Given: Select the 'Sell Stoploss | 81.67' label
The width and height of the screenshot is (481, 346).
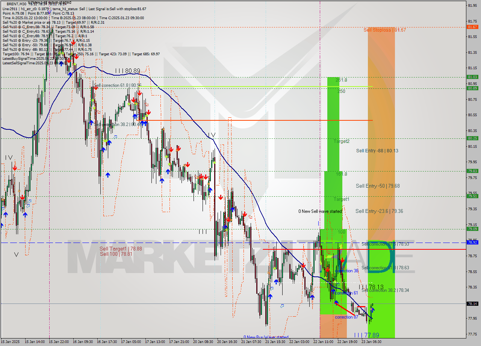Looking at the screenshot, I should click(x=384, y=30).
